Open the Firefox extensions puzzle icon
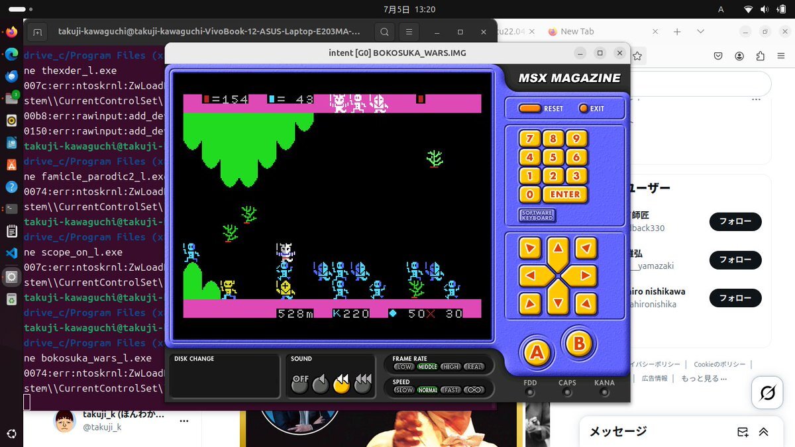This screenshot has height=447, width=795. click(760, 56)
